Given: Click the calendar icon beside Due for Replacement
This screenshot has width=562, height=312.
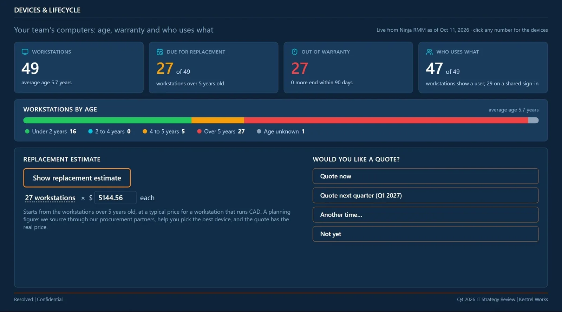Looking at the screenshot, I should (160, 52).
